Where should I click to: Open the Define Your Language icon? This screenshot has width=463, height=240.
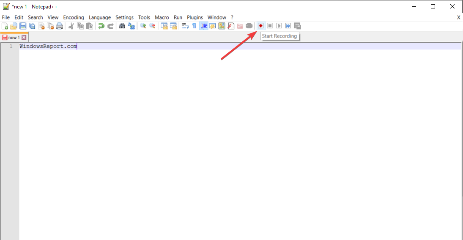(212, 26)
